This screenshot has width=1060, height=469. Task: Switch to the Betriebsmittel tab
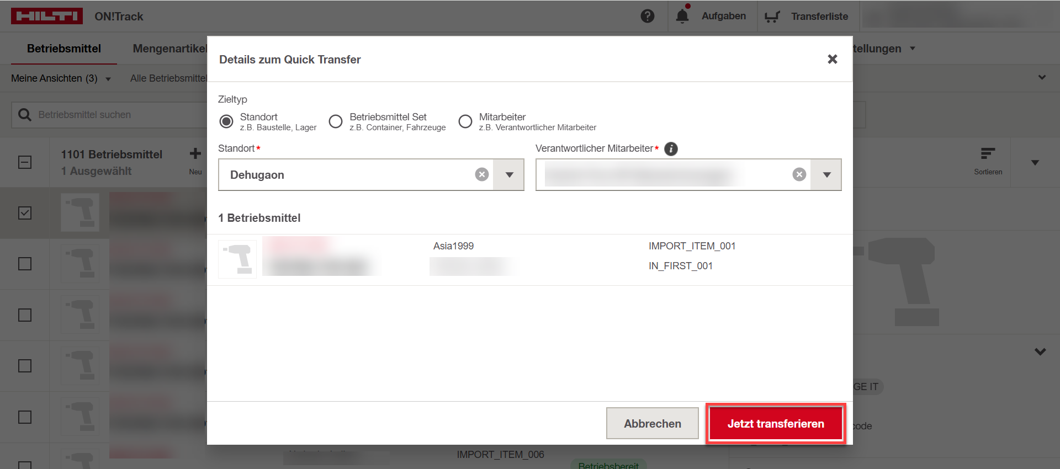(64, 49)
